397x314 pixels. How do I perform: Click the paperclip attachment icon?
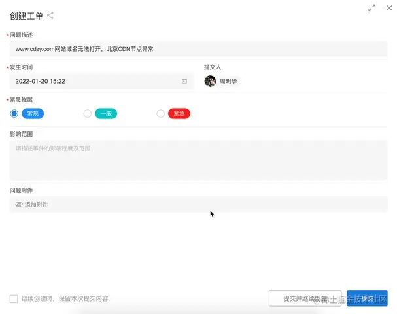click(19, 204)
